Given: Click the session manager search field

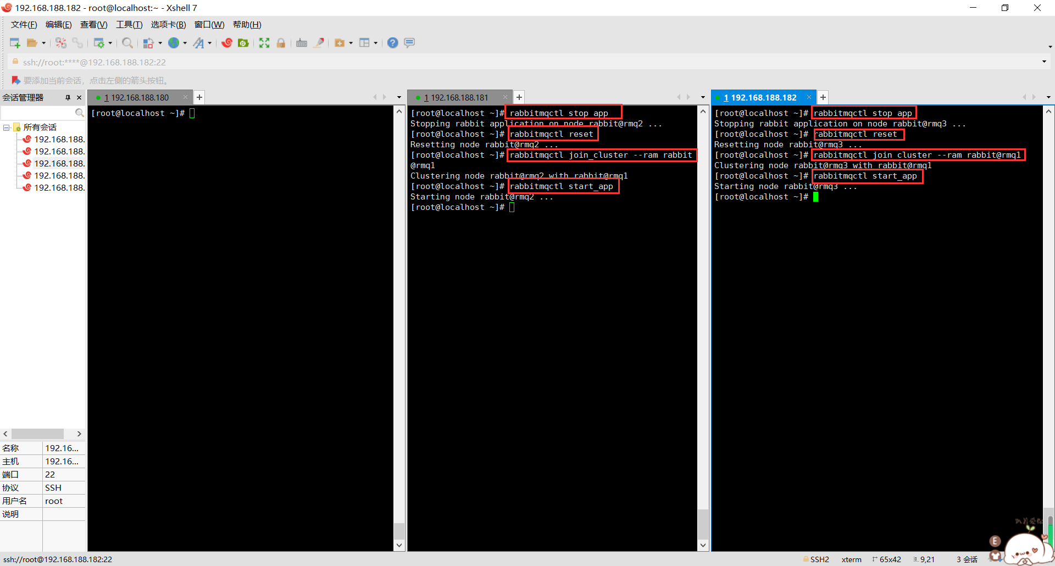Looking at the screenshot, I should pyautogui.click(x=38, y=113).
